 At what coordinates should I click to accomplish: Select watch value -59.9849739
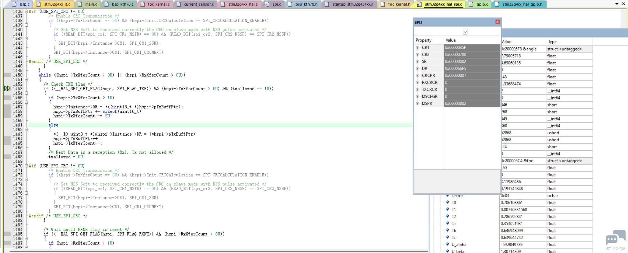point(523,245)
